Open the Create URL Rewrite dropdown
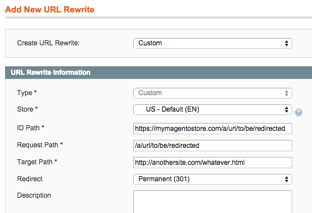This screenshot has height=213, width=312. click(x=213, y=43)
